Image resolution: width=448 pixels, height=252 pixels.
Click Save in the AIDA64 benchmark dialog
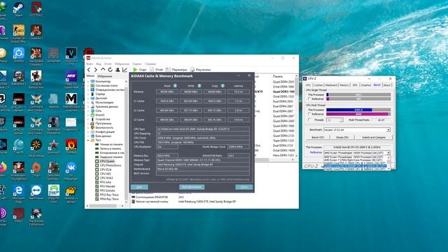[139, 187]
